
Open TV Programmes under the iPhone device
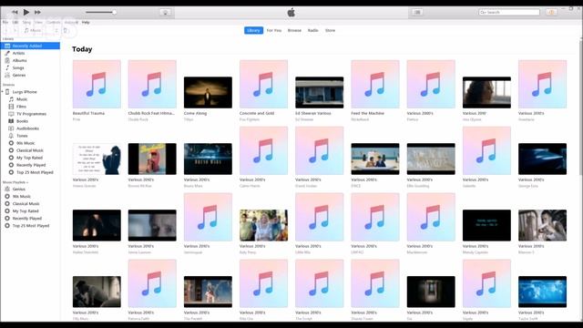pos(30,114)
